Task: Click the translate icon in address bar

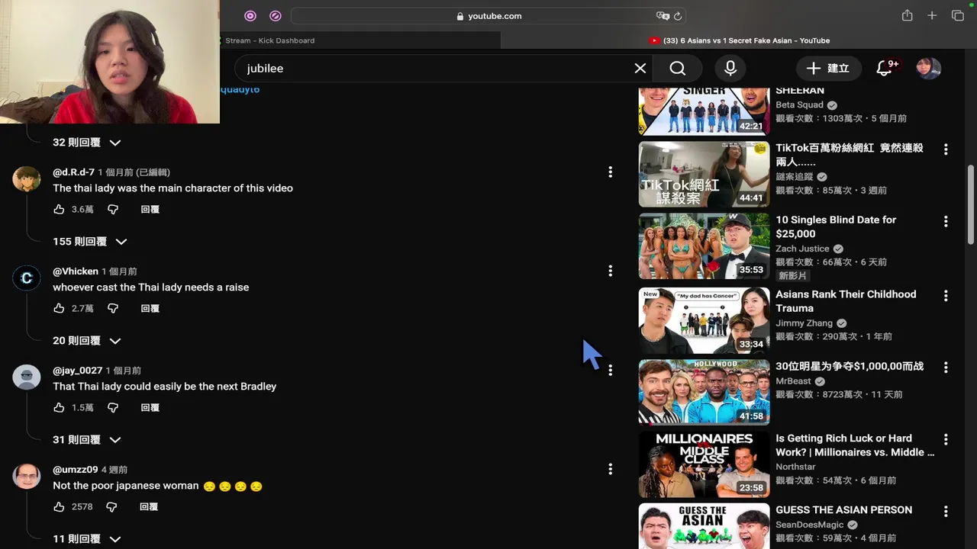Action: coord(663,16)
